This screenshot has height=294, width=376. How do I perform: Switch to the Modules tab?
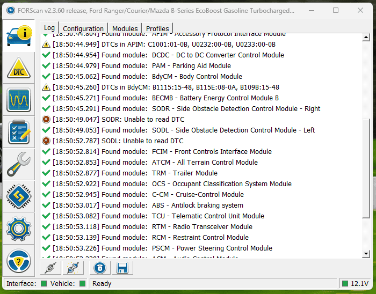(x=125, y=28)
